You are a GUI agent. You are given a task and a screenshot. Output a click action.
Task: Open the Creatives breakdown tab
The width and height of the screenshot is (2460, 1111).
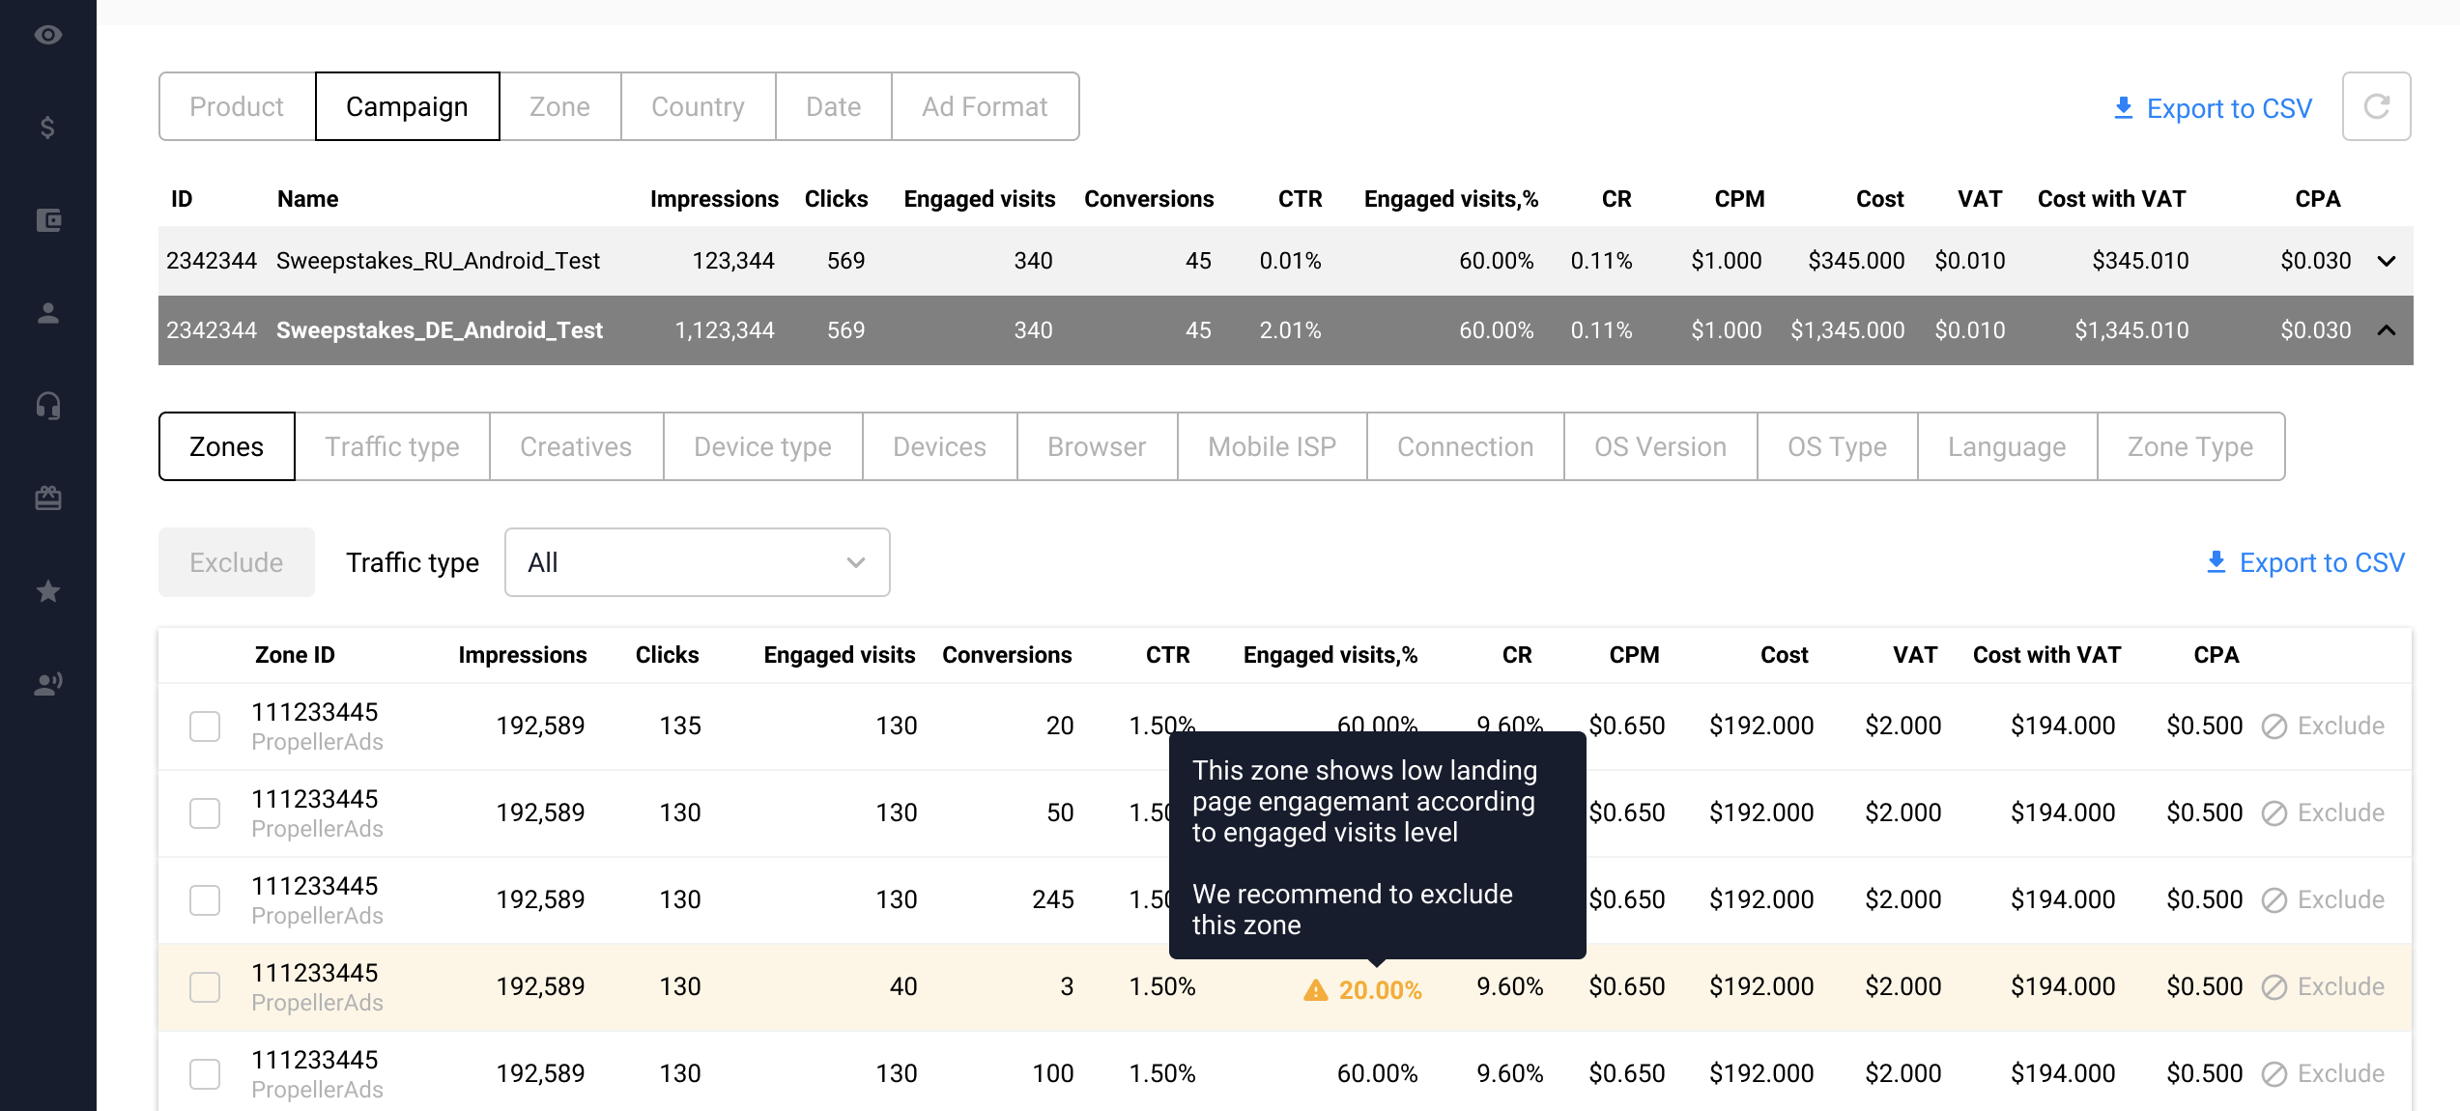(x=576, y=446)
